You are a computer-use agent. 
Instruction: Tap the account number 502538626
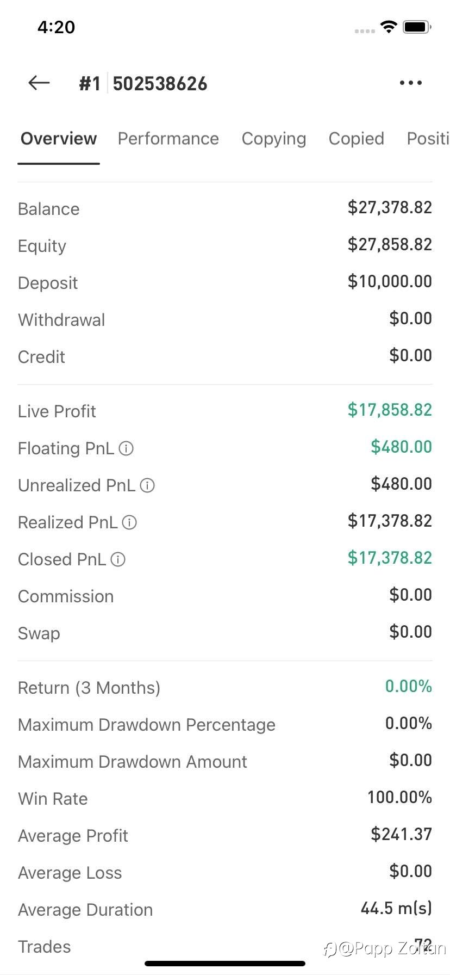[160, 84]
